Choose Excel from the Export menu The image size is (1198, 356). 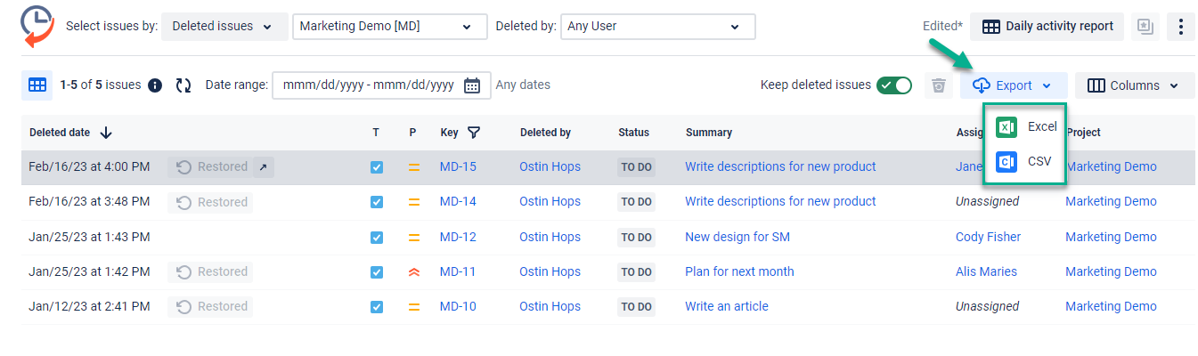(x=1026, y=127)
